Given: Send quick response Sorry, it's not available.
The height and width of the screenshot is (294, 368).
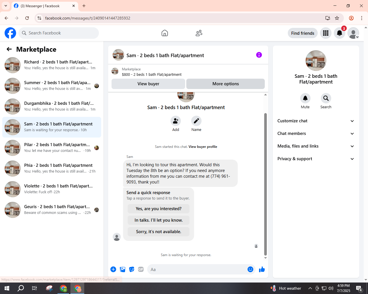Looking at the screenshot, I should tap(159, 232).
